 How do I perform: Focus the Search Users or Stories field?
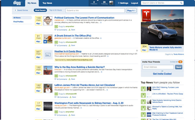(x=162, y=3)
